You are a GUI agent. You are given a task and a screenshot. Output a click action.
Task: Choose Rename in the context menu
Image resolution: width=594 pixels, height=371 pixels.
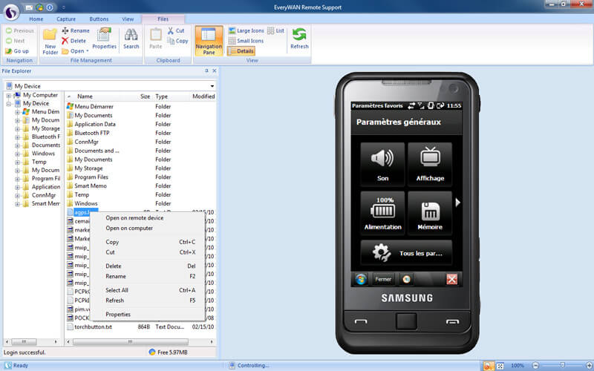[x=148, y=276]
